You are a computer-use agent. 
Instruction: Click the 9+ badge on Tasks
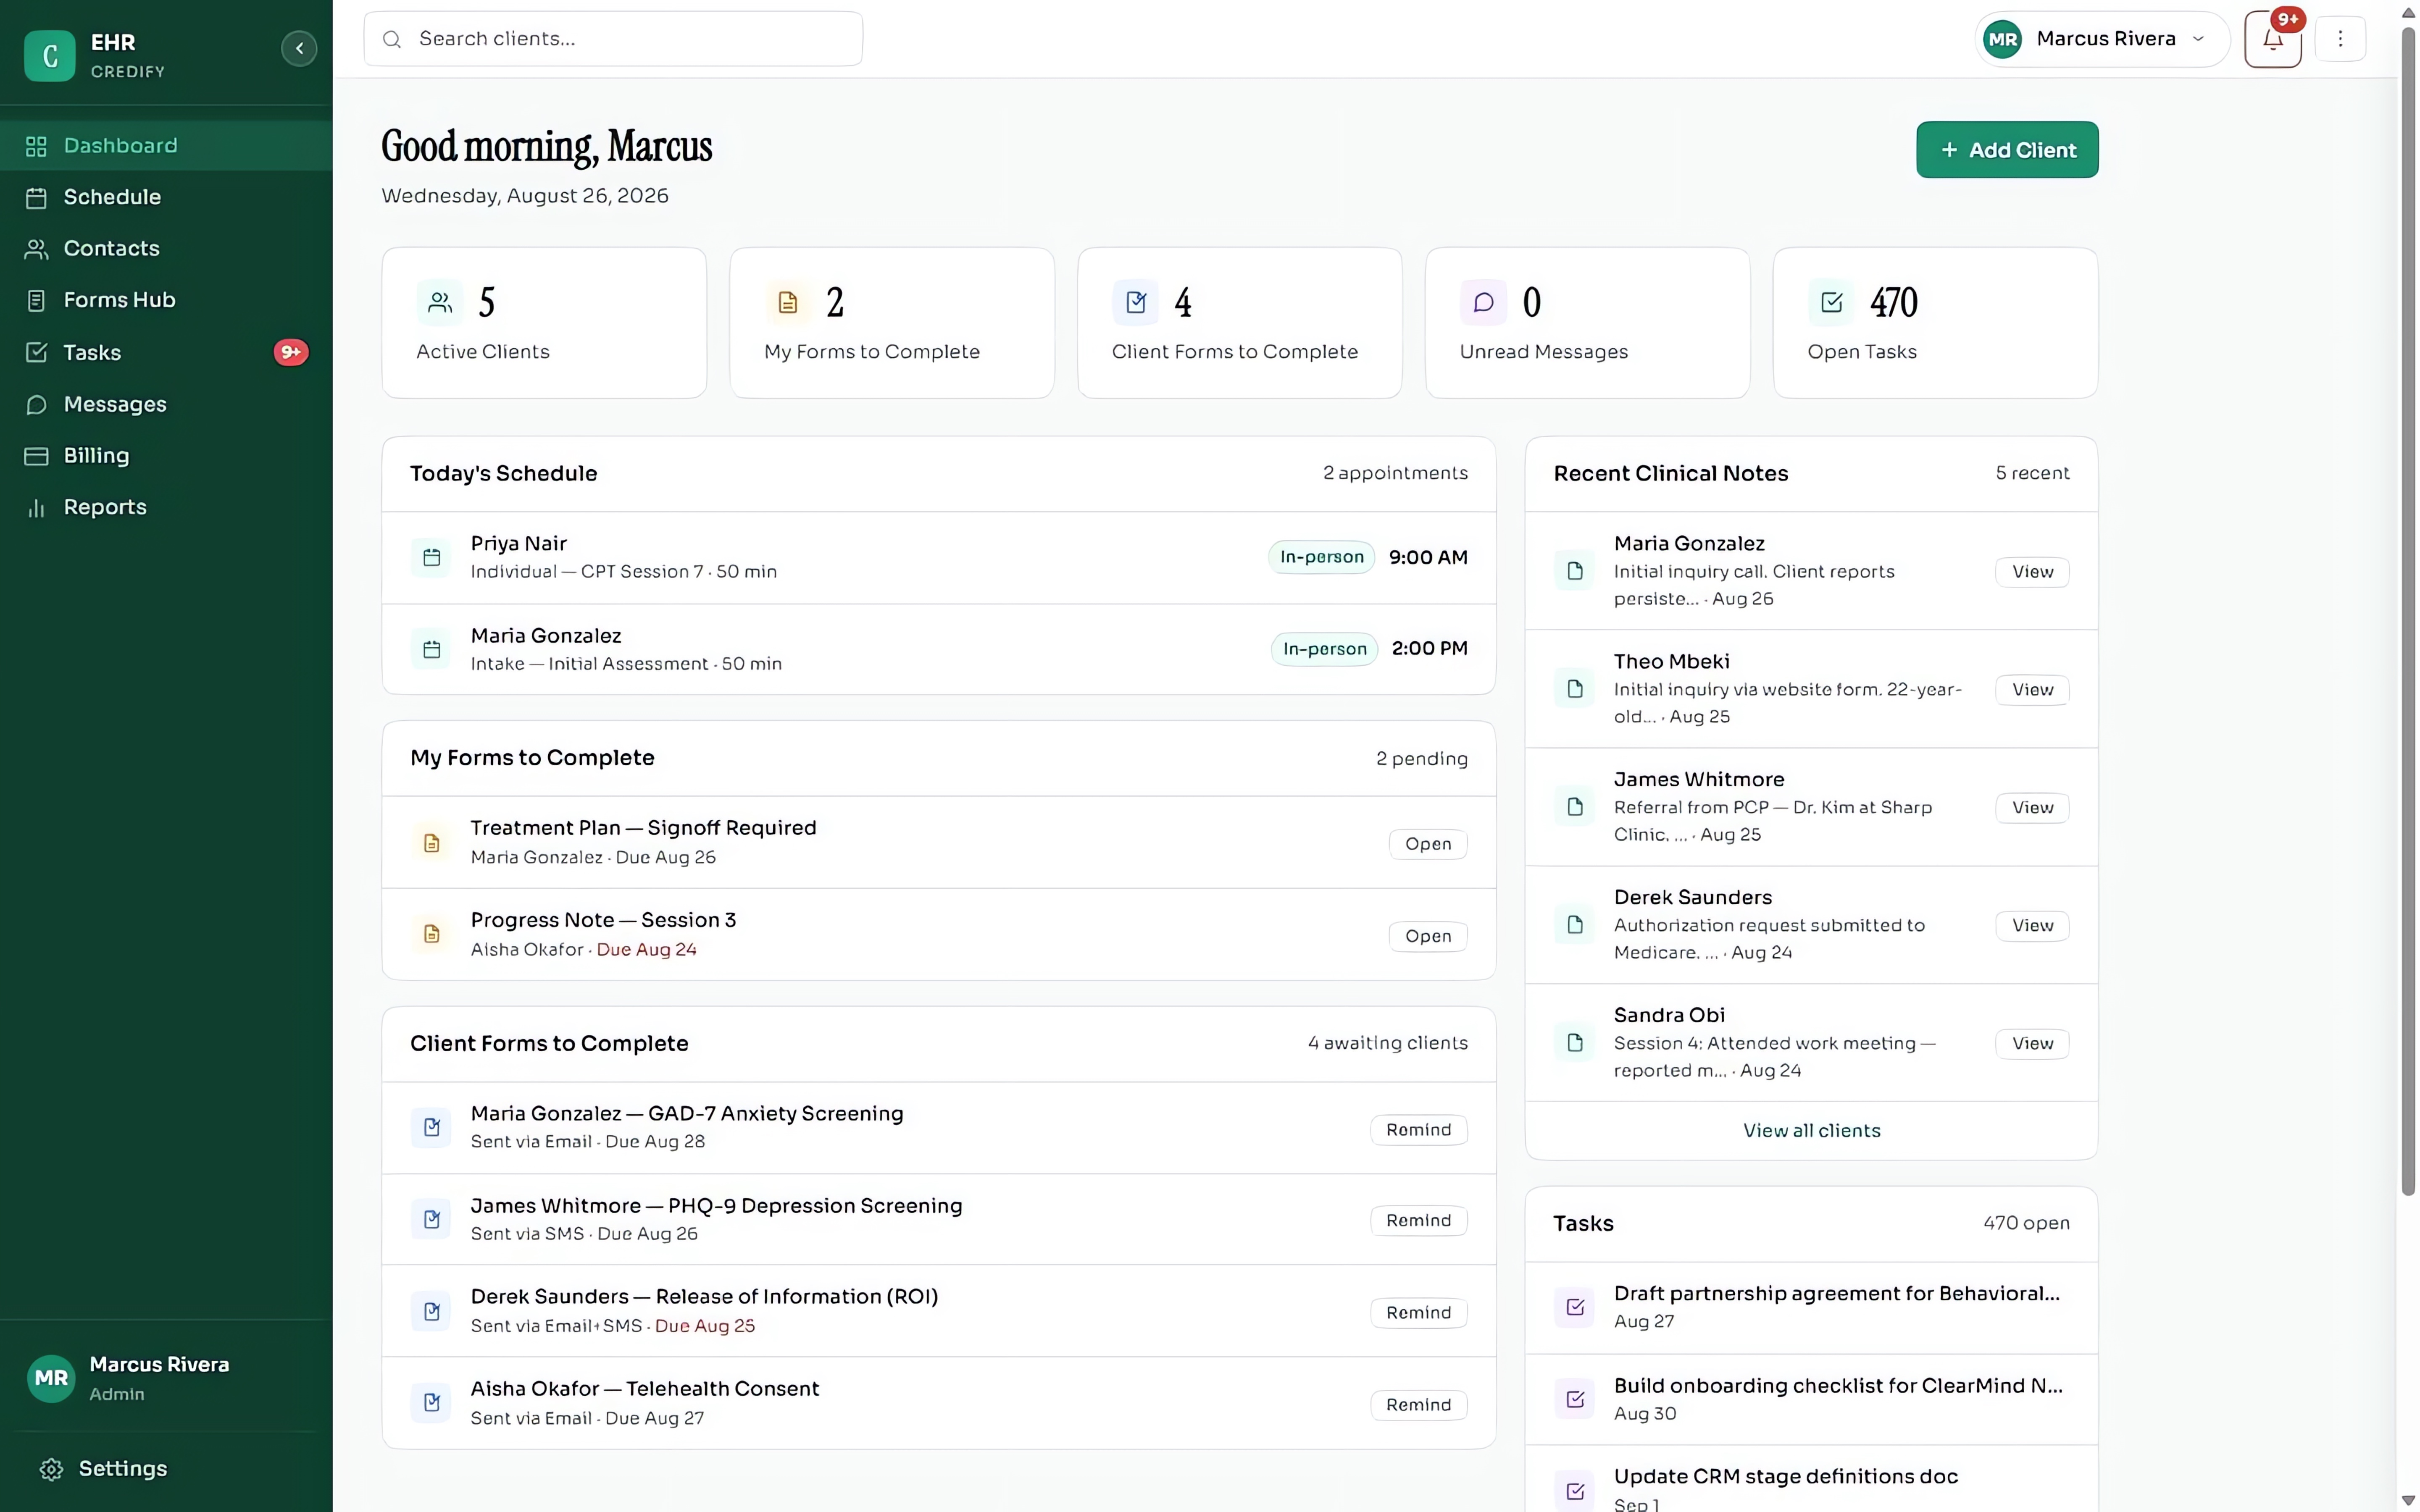291,352
